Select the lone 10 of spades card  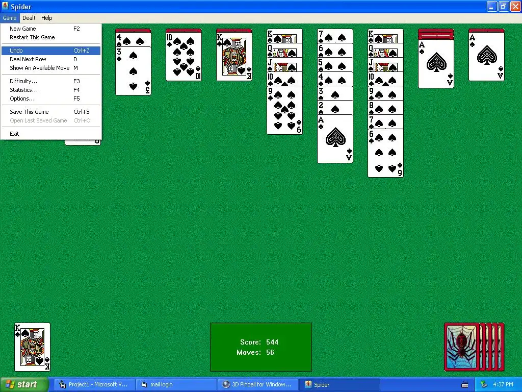184,56
